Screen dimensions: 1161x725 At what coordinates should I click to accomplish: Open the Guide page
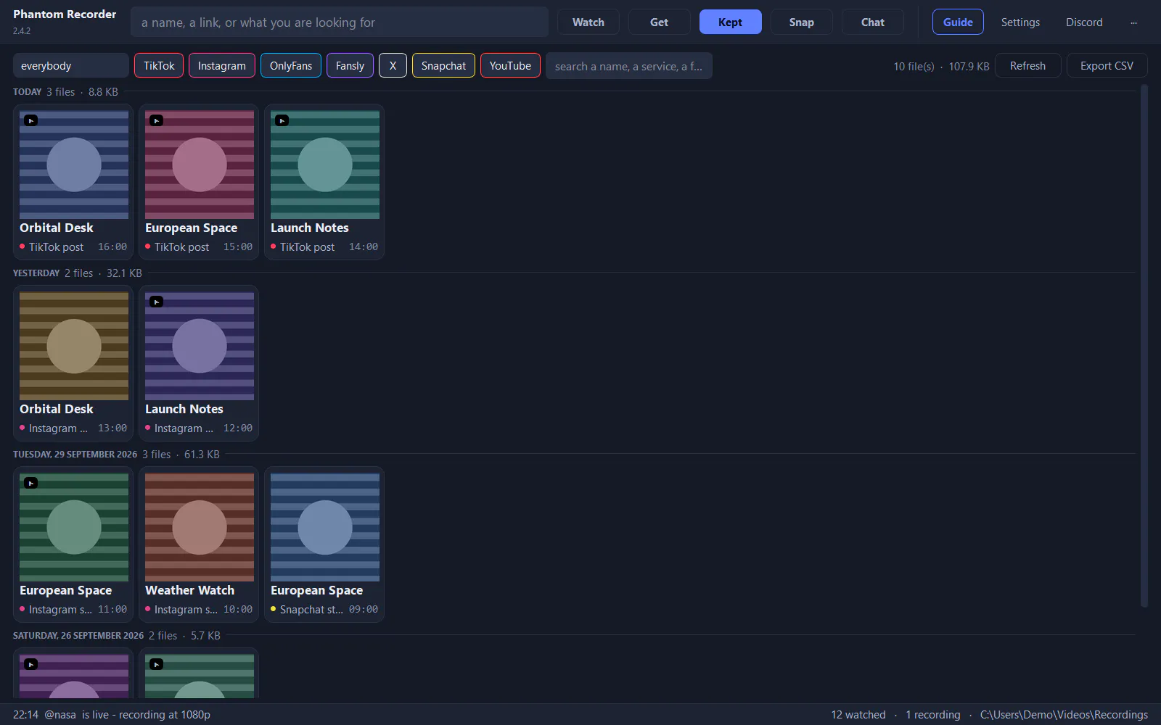[x=958, y=22]
